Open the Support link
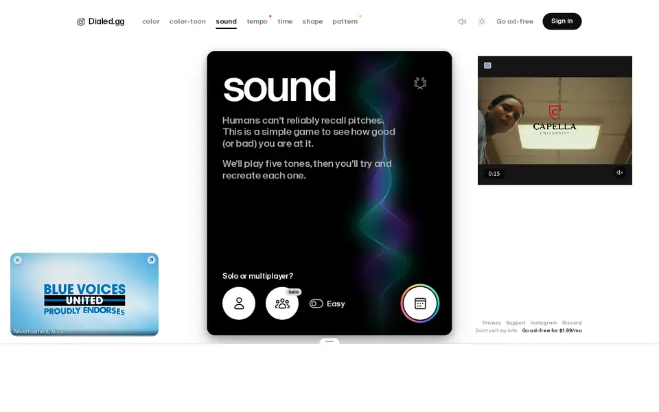 pos(516,323)
